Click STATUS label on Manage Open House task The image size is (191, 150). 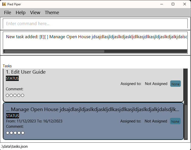[x=13, y=116]
